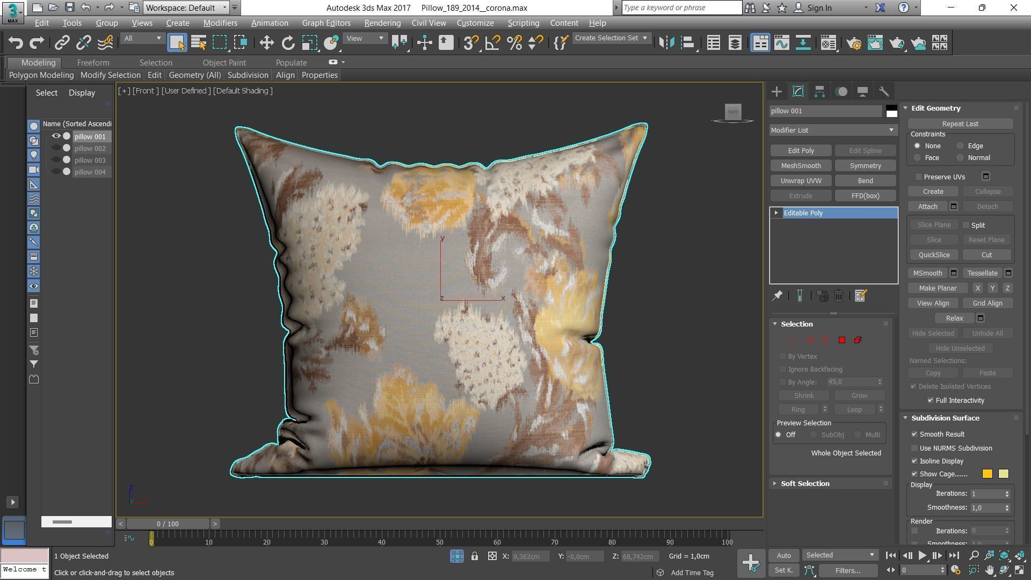1031x580 pixels.
Task: Click the Repeat Last button
Action: pos(960,124)
